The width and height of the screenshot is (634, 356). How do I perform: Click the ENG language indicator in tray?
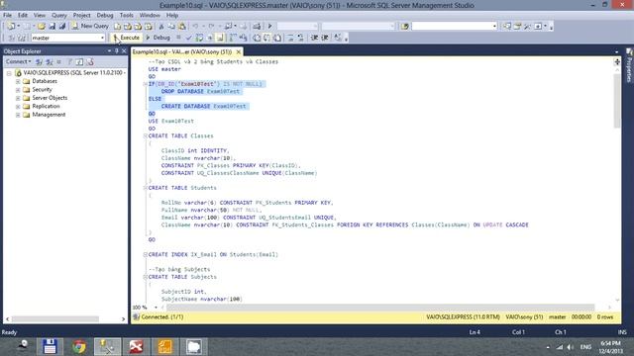(585, 347)
